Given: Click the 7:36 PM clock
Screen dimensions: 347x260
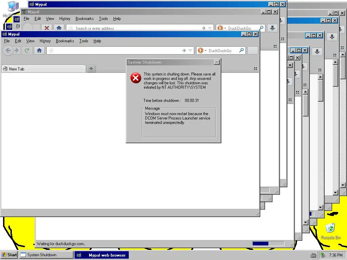Looking at the screenshot, I should (x=335, y=255).
